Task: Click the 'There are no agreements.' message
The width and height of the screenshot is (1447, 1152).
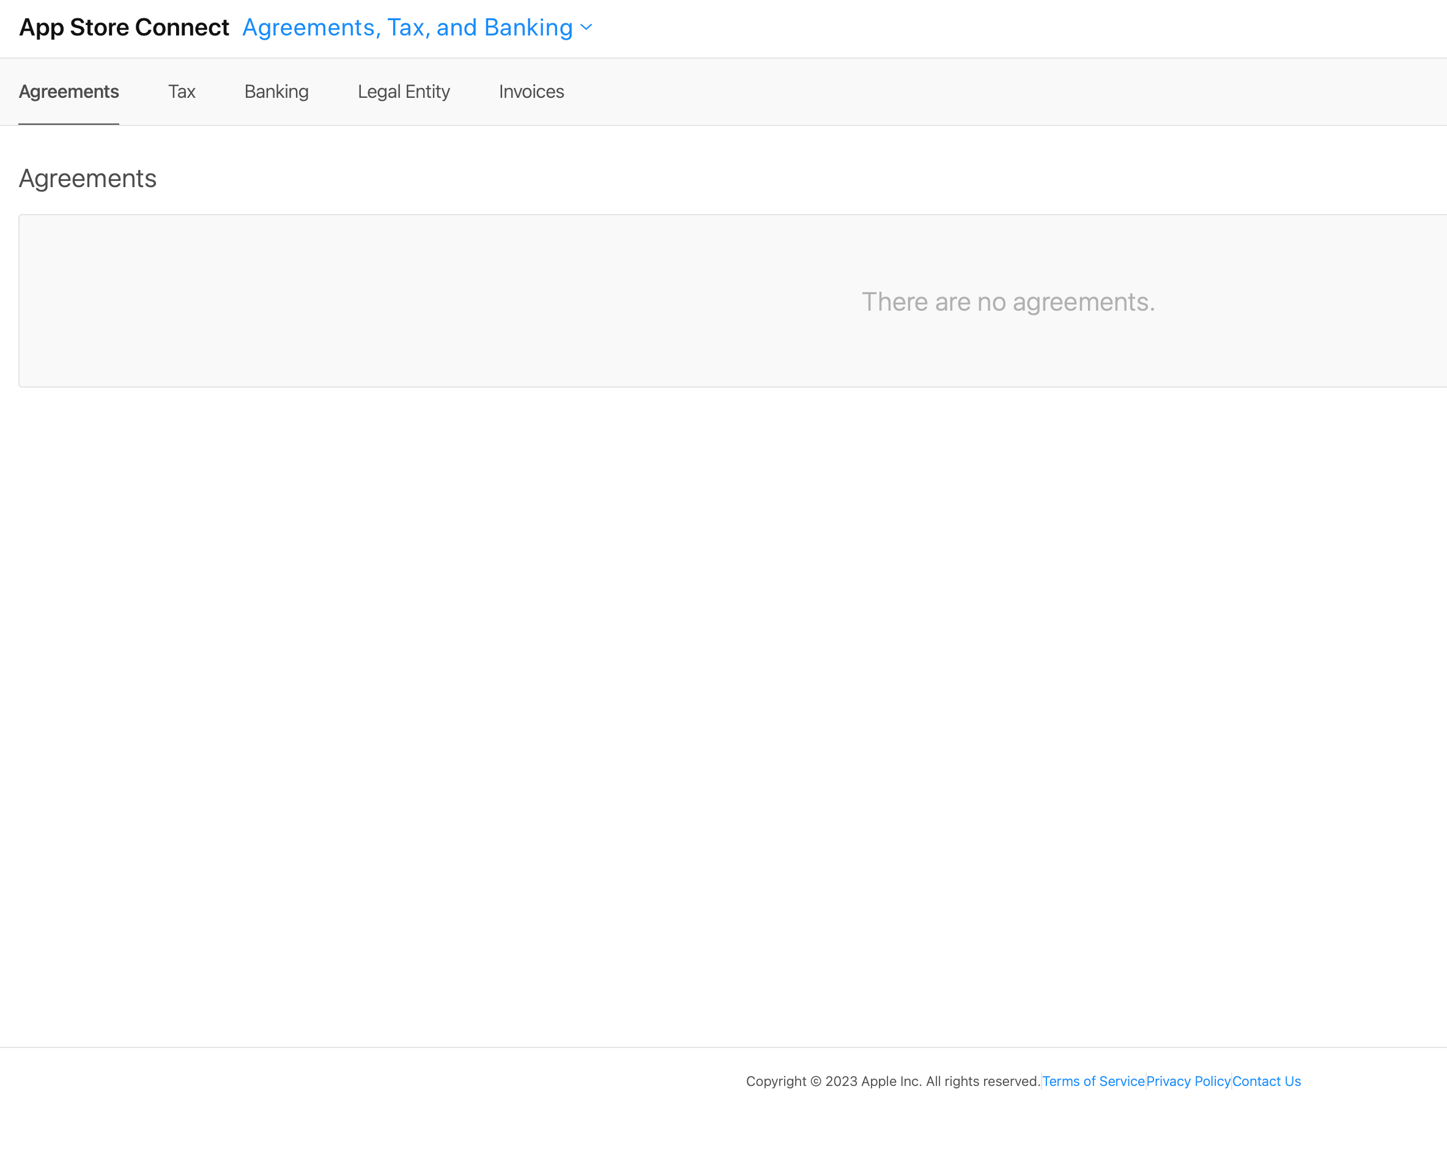Action: tap(1008, 302)
